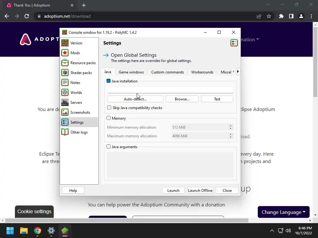
Task: Open Chrome extensions puzzle icon
Action: [x=281, y=16]
